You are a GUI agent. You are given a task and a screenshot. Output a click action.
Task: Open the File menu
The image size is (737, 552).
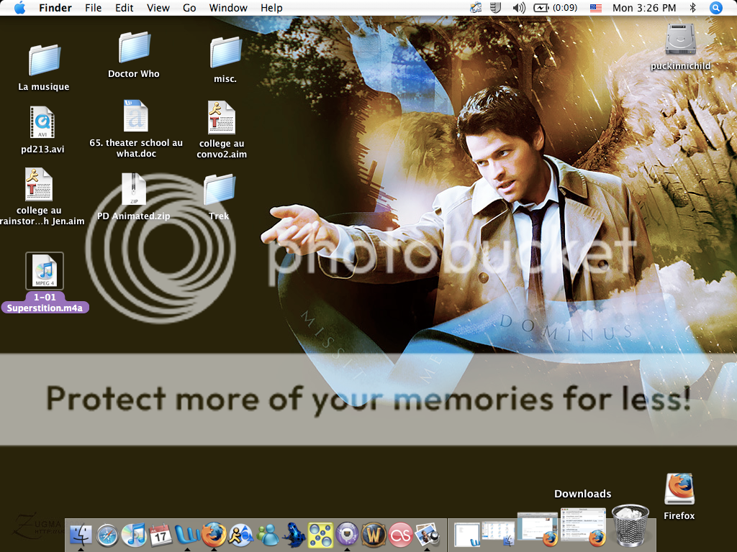point(93,8)
